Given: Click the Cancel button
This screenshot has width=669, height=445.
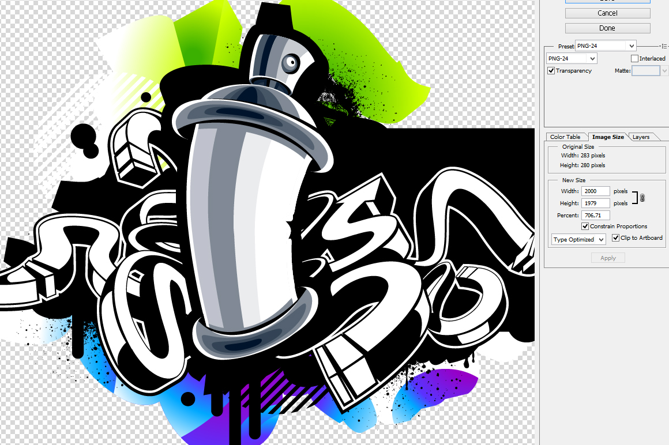Looking at the screenshot, I should coord(607,13).
